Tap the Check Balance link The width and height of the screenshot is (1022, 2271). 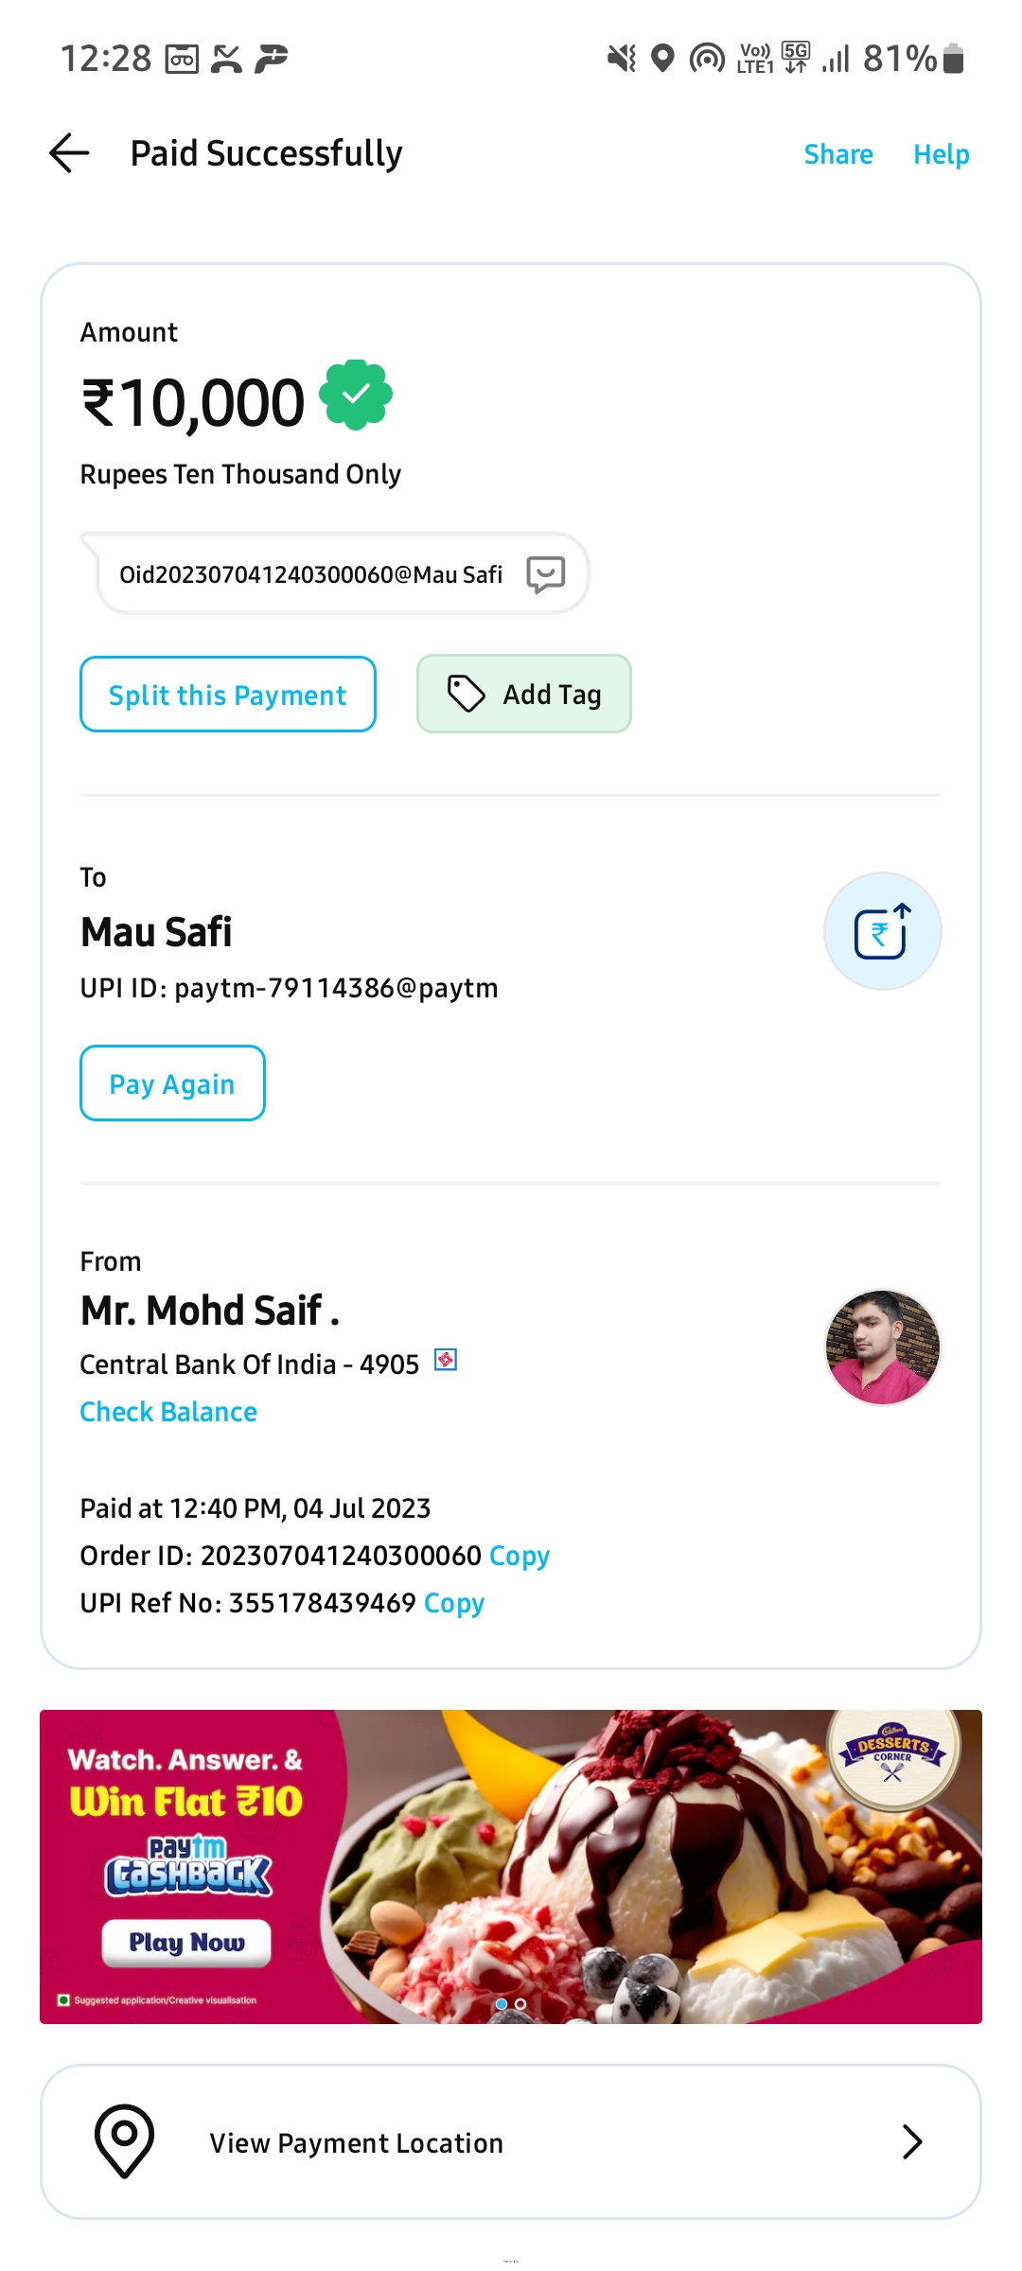coord(168,1412)
